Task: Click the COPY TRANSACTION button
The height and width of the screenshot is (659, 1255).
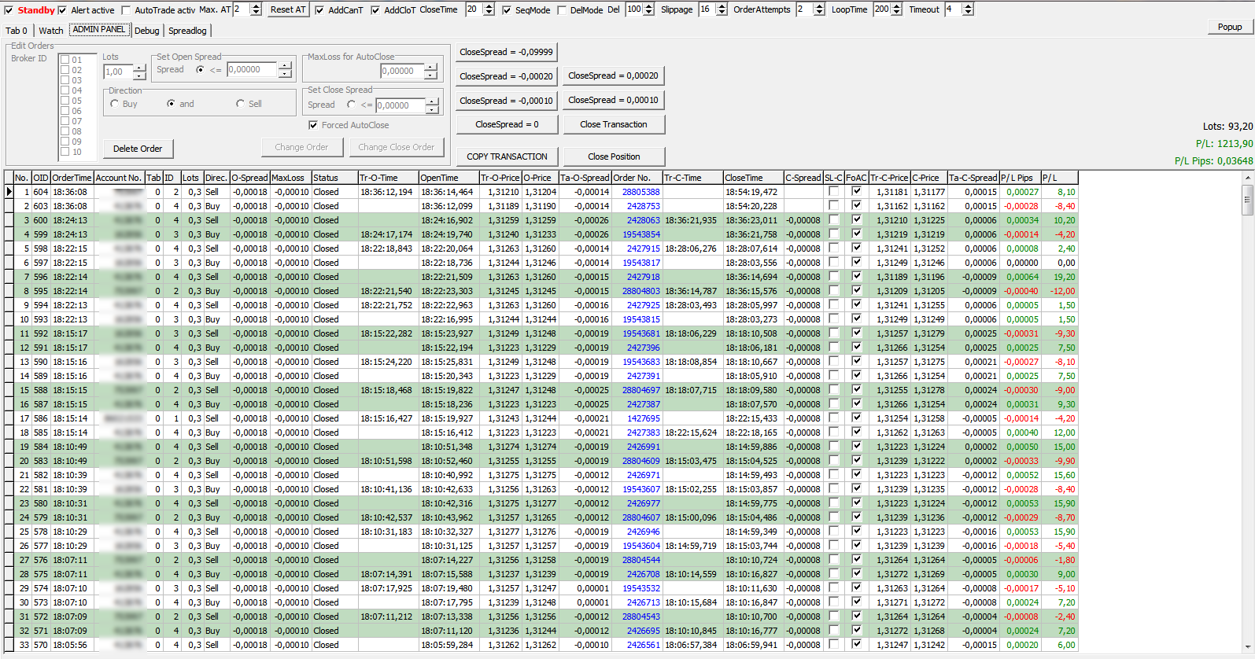Action: (507, 156)
